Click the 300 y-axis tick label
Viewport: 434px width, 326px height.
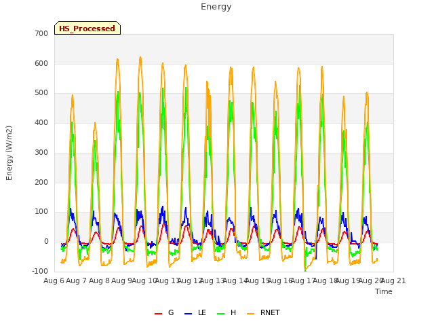click(41, 152)
